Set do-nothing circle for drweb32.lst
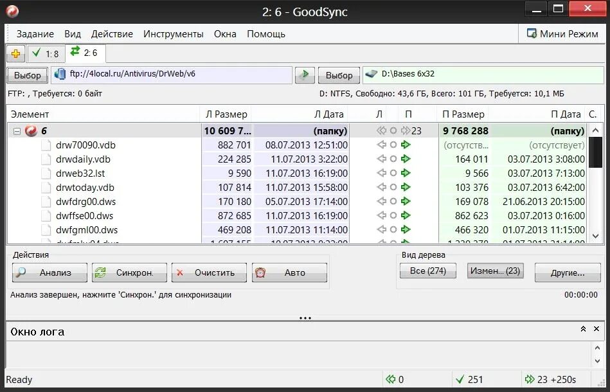Viewport: 610px width, 392px height. tap(393, 173)
